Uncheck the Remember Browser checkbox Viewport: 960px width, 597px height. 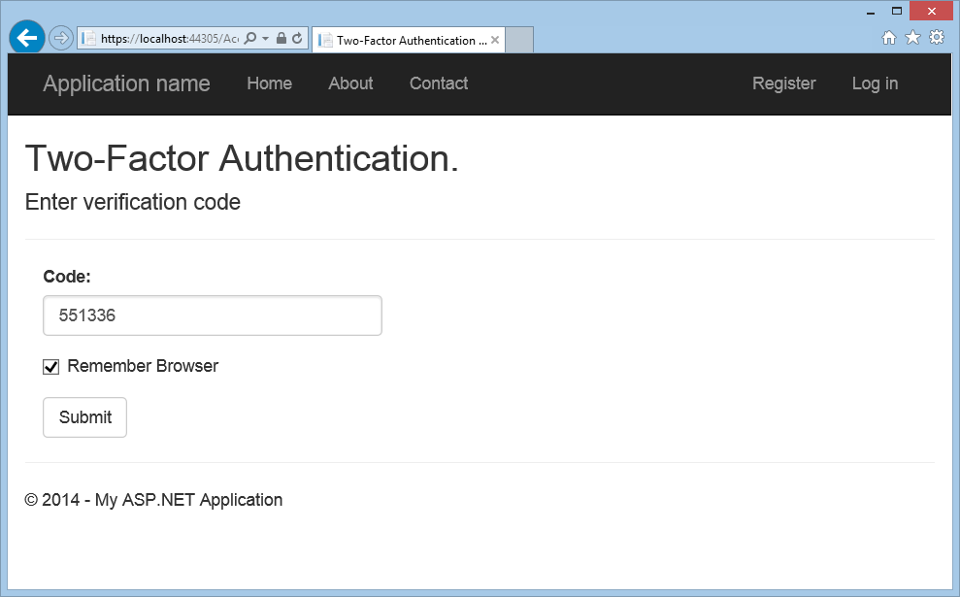50,366
